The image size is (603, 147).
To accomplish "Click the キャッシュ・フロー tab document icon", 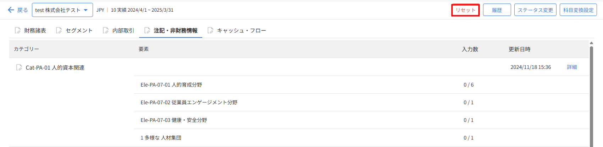I will [x=210, y=30].
